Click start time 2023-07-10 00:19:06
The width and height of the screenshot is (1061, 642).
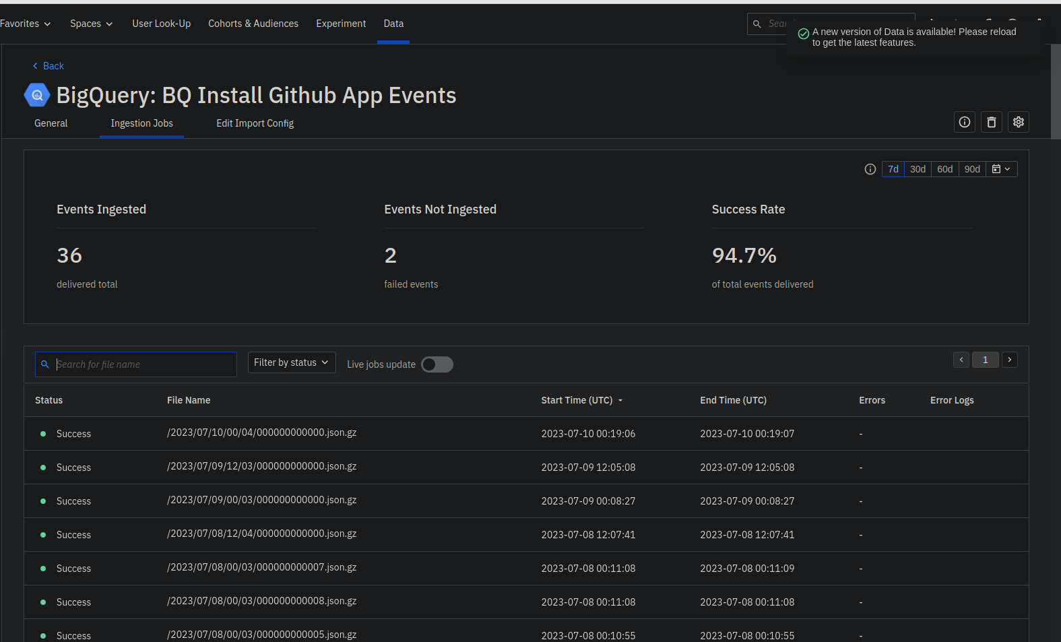coord(588,434)
